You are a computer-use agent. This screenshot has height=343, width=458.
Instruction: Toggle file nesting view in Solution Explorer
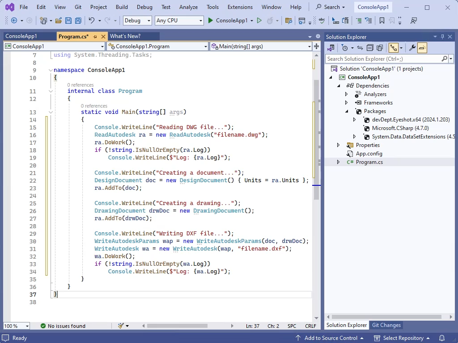(394, 48)
